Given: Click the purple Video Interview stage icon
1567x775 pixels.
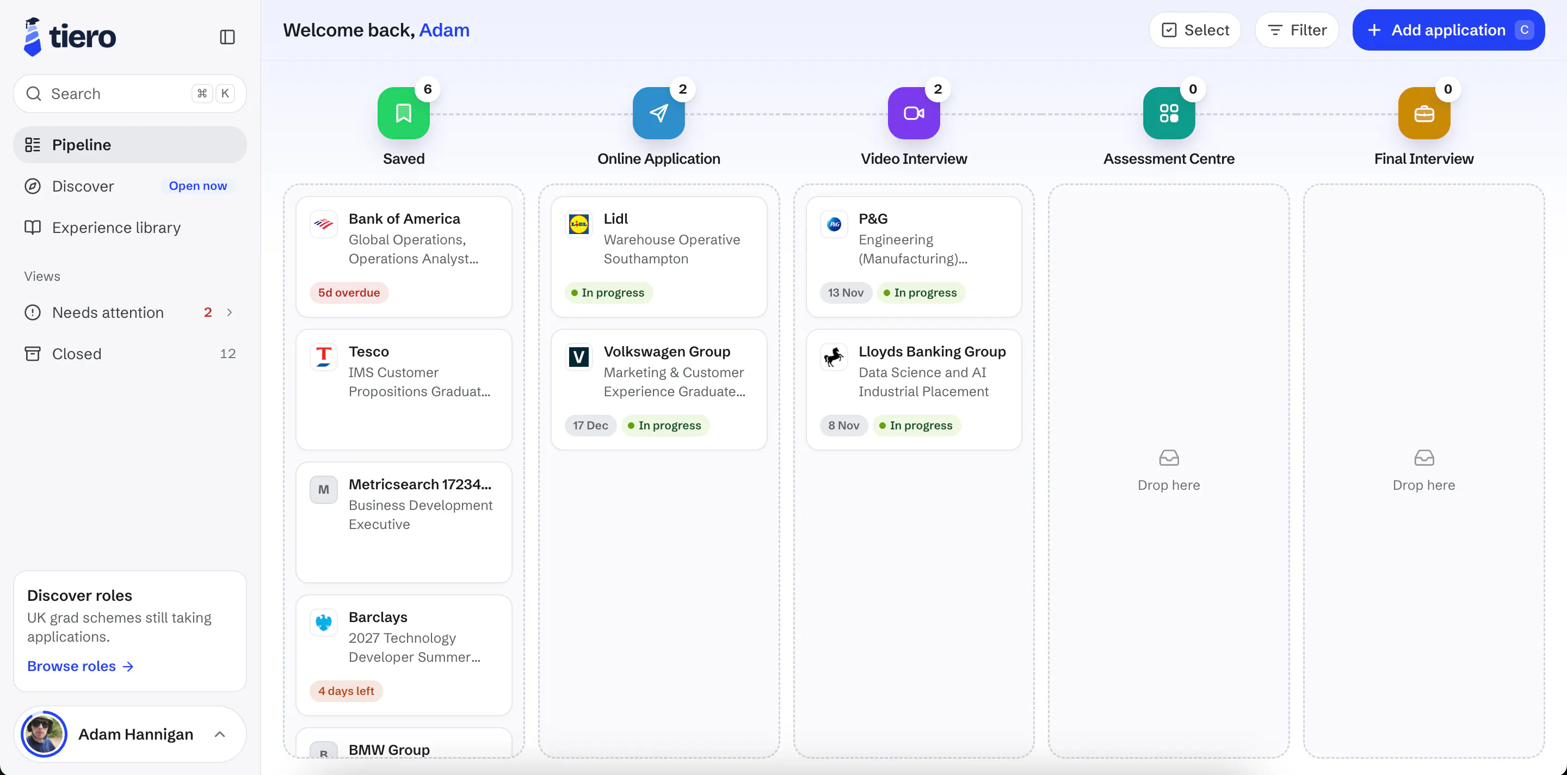Looking at the screenshot, I should click(914, 113).
